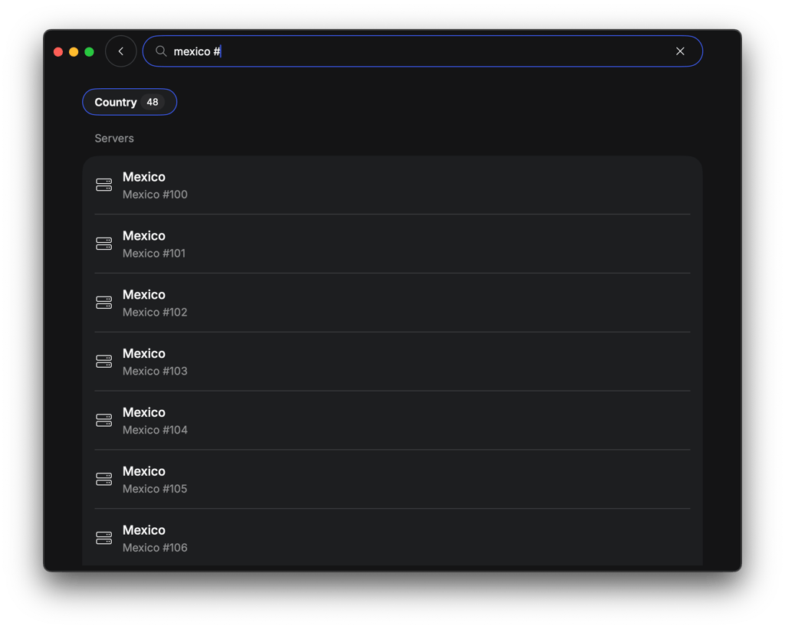Maximize the window with the green button

[89, 51]
